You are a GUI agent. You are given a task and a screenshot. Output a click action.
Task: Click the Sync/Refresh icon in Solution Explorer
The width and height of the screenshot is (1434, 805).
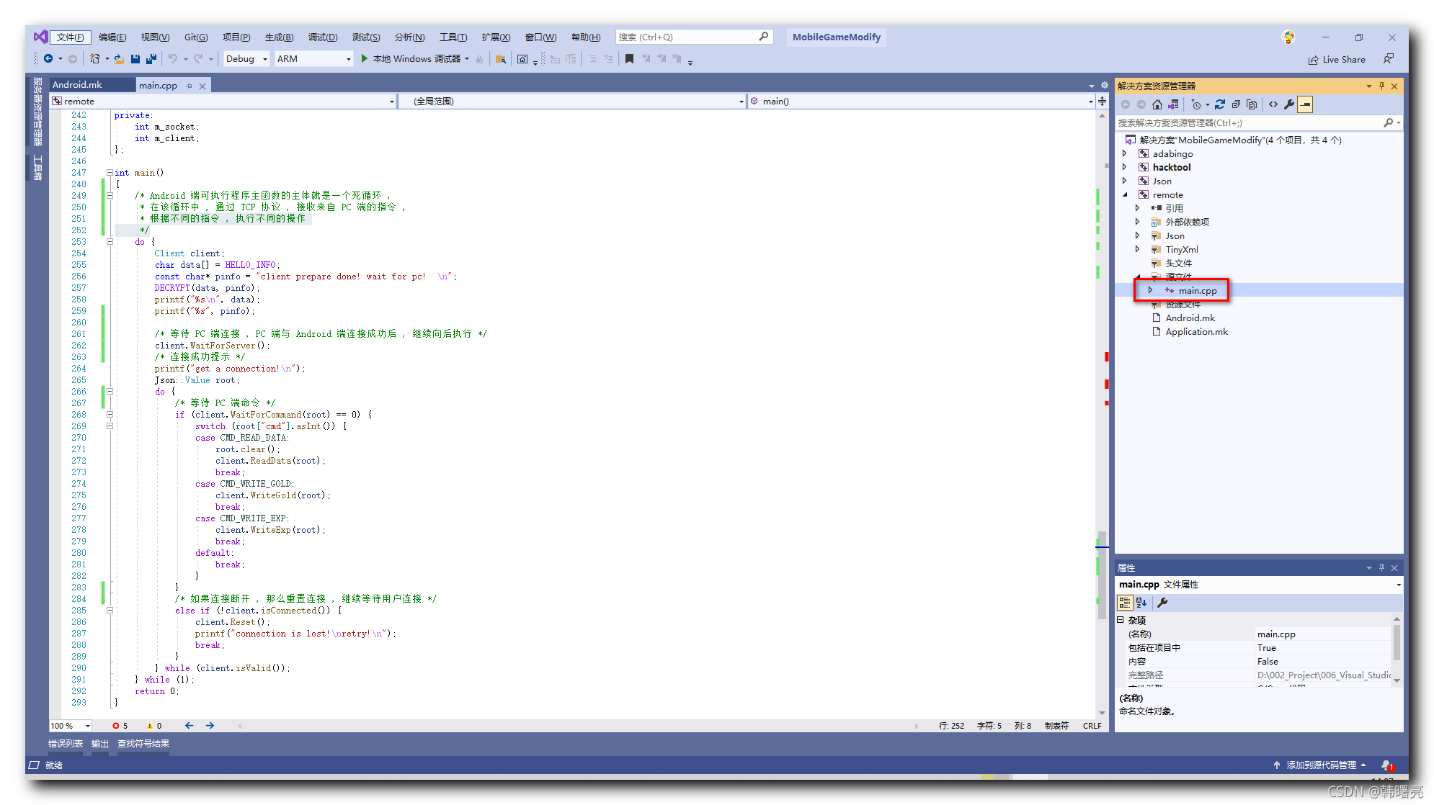pos(1219,104)
